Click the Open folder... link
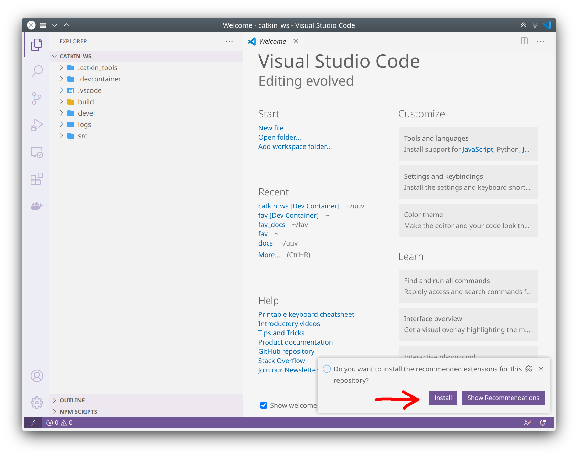This screenshot has height=457, width=578. tap(280, 137)
